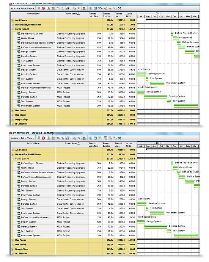Screen dimensions: 209x262
Task: Open the View menu in top window
Action: point(30,8)
